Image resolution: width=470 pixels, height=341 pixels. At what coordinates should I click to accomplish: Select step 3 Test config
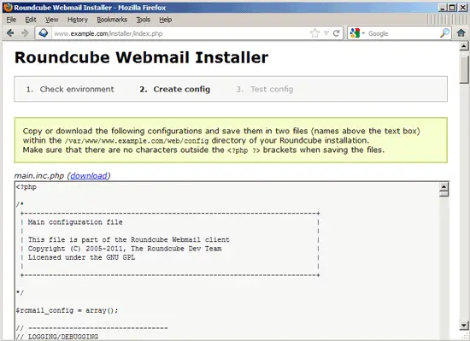point(265,89)
